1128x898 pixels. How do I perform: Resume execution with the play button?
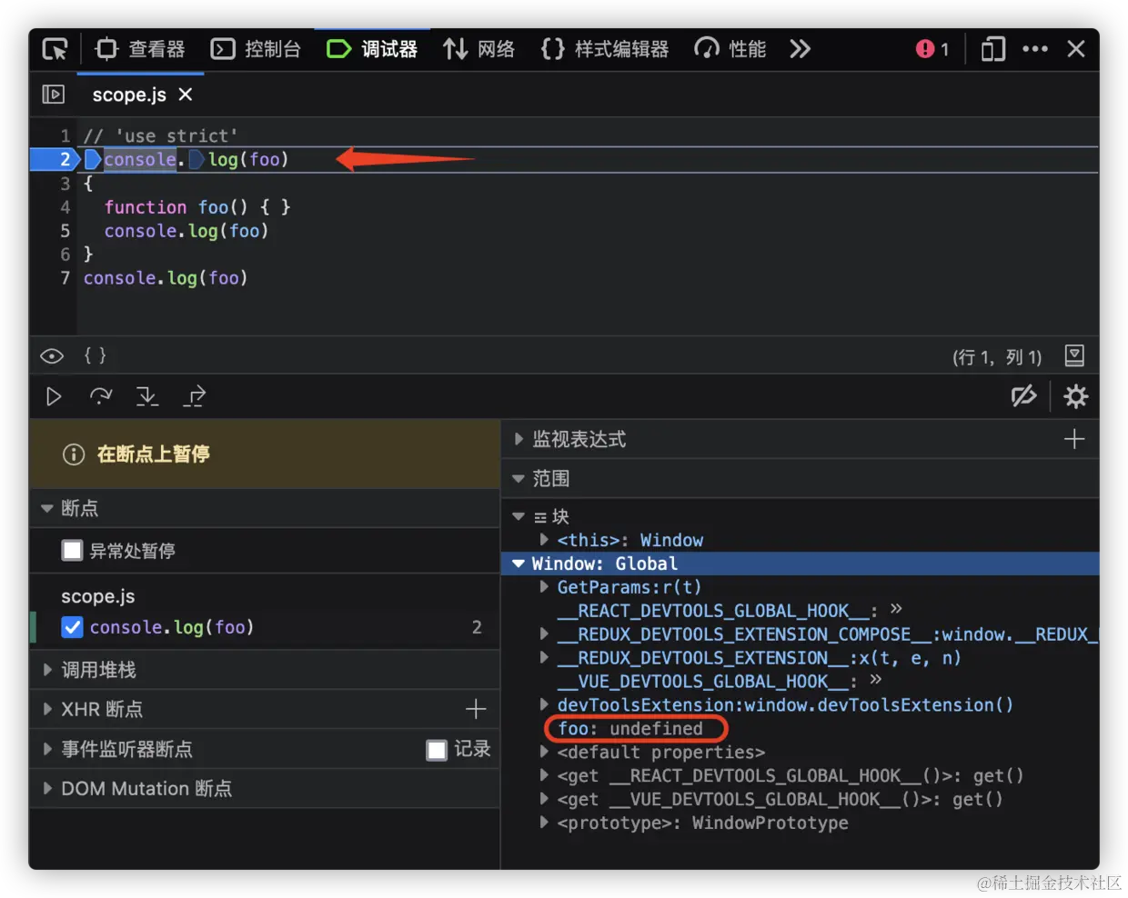tap(54, 396)
